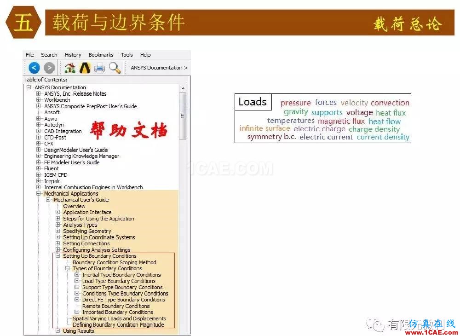The image size is (460, 336).
Task: Open the Tools menu
Action: tap(127, 55)
